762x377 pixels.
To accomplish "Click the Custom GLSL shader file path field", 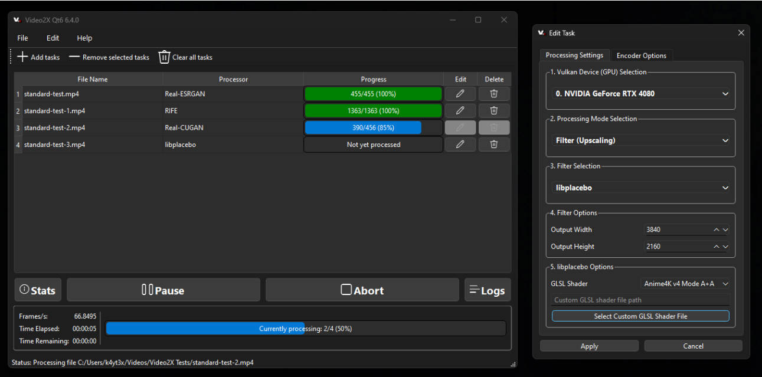I will tap(640, 300).
